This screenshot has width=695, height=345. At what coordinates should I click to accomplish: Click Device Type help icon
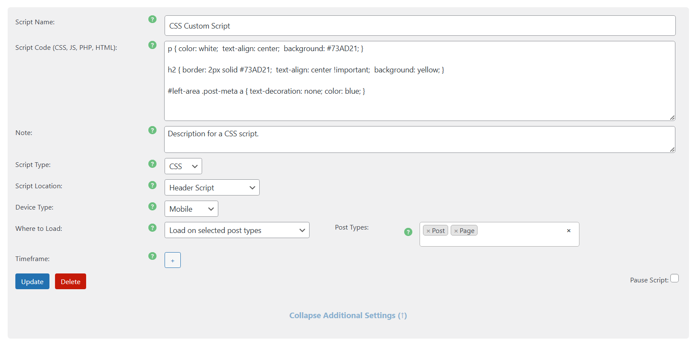[x=152, y=207]
